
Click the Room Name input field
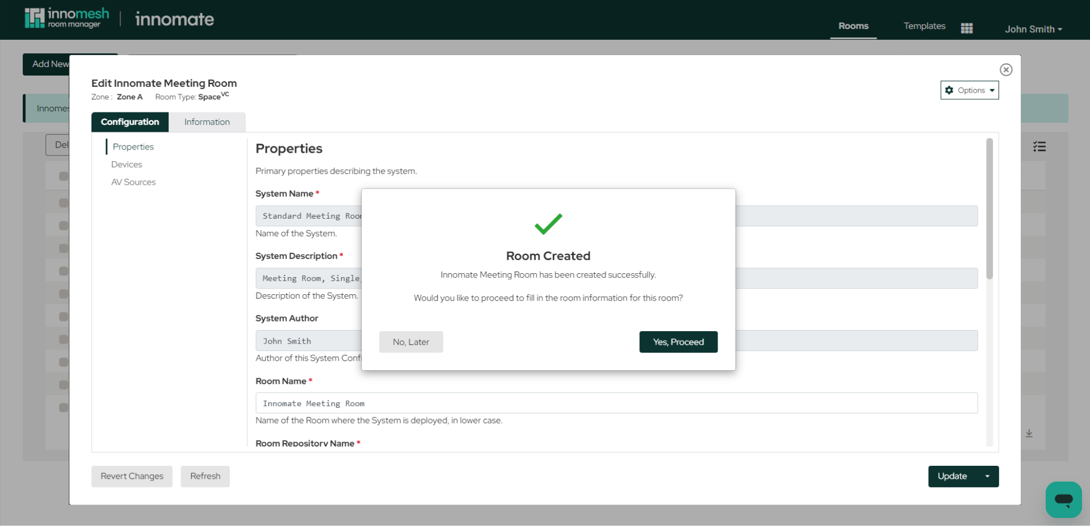616,403
